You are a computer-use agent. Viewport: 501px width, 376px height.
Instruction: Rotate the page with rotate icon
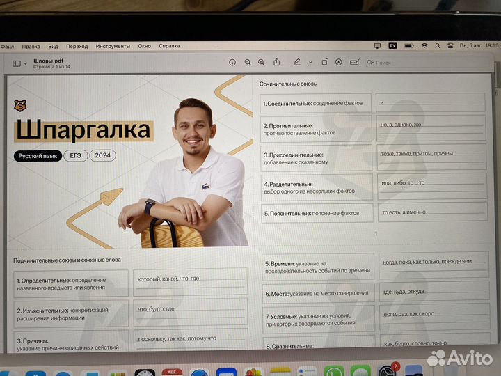tap(325, 62)
